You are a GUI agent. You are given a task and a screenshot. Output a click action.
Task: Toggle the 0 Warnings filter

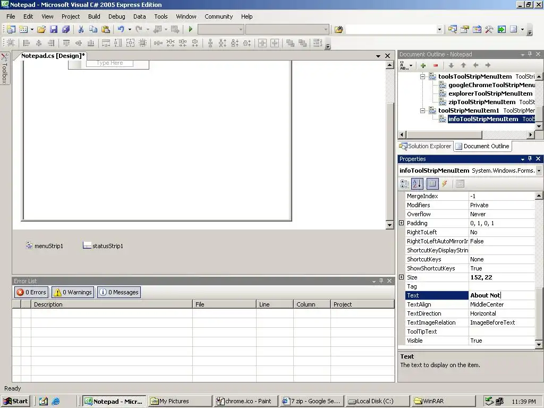click(73, 292)
